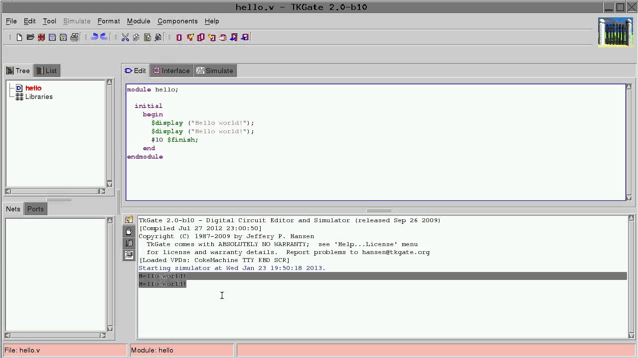Click the hand icon beside the log

pyautogui.click(x=129, y=231)
